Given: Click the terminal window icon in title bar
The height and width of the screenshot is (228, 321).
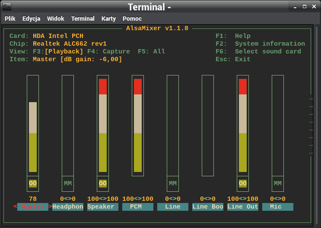Looking at the screenshot, I should pyautogui.click(x=7, y=7).
